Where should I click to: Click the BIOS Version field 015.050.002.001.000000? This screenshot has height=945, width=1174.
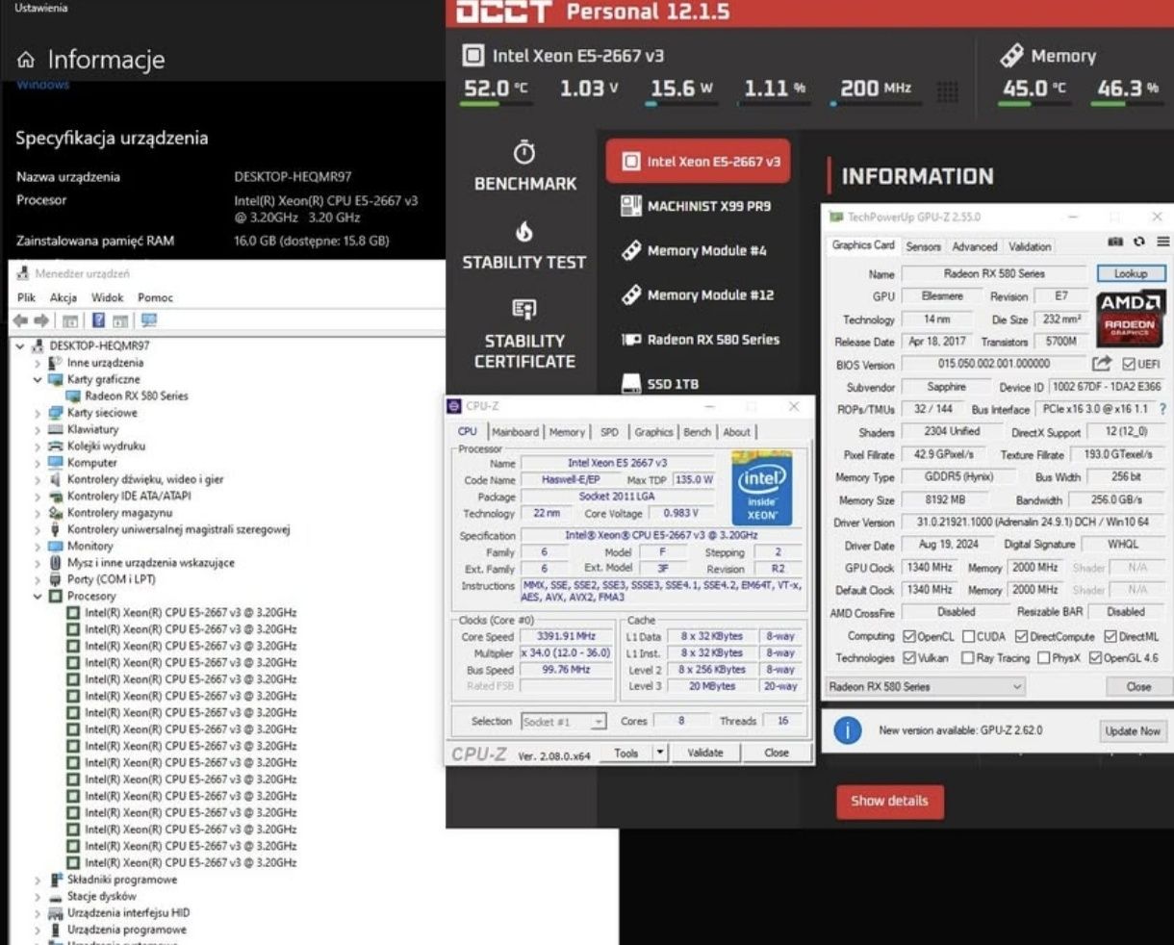pos(993,364)
